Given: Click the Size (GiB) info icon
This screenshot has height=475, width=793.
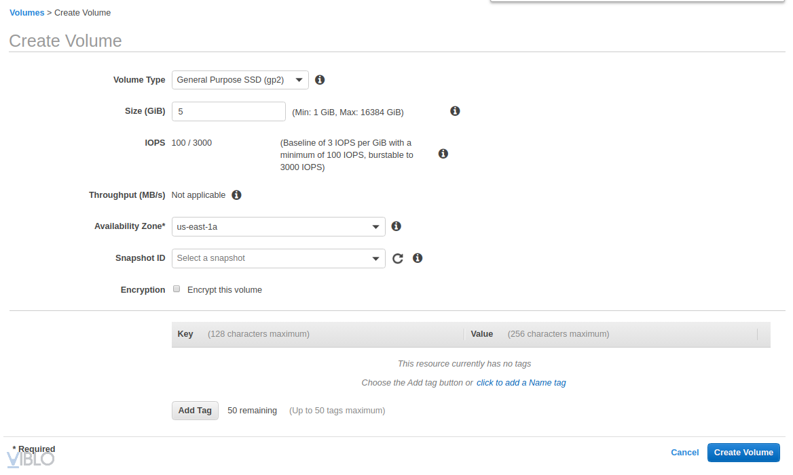Looking at the screenshot, I should pyautogui.click(x=455, y=111).
